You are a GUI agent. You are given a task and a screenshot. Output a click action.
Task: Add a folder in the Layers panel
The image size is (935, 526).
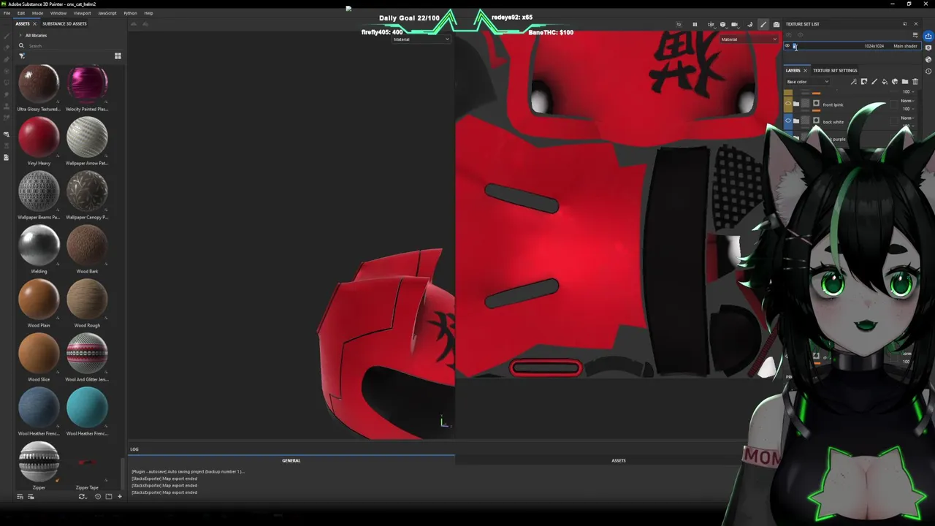[x=905, y=81]
